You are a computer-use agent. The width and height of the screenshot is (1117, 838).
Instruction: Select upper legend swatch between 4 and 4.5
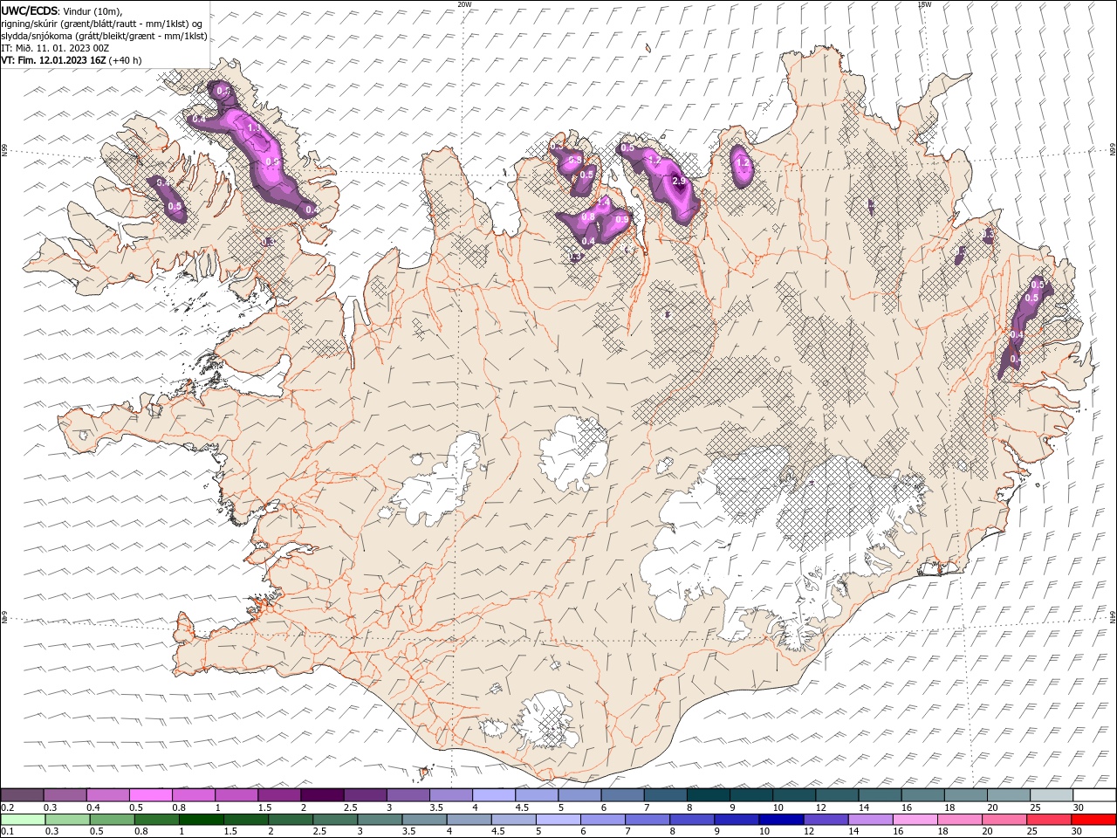pyautogui.click(x=494, y=795)
